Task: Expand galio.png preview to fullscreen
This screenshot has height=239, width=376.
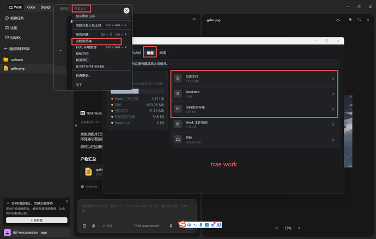Action: 359,20
